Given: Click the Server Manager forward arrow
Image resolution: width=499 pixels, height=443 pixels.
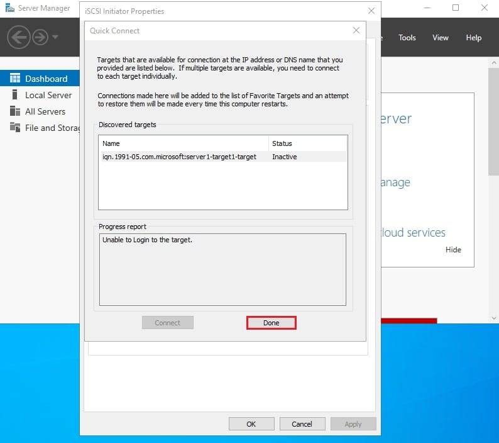Looking at the screenshot, I should pyautogui.click(x=40, y=37).
